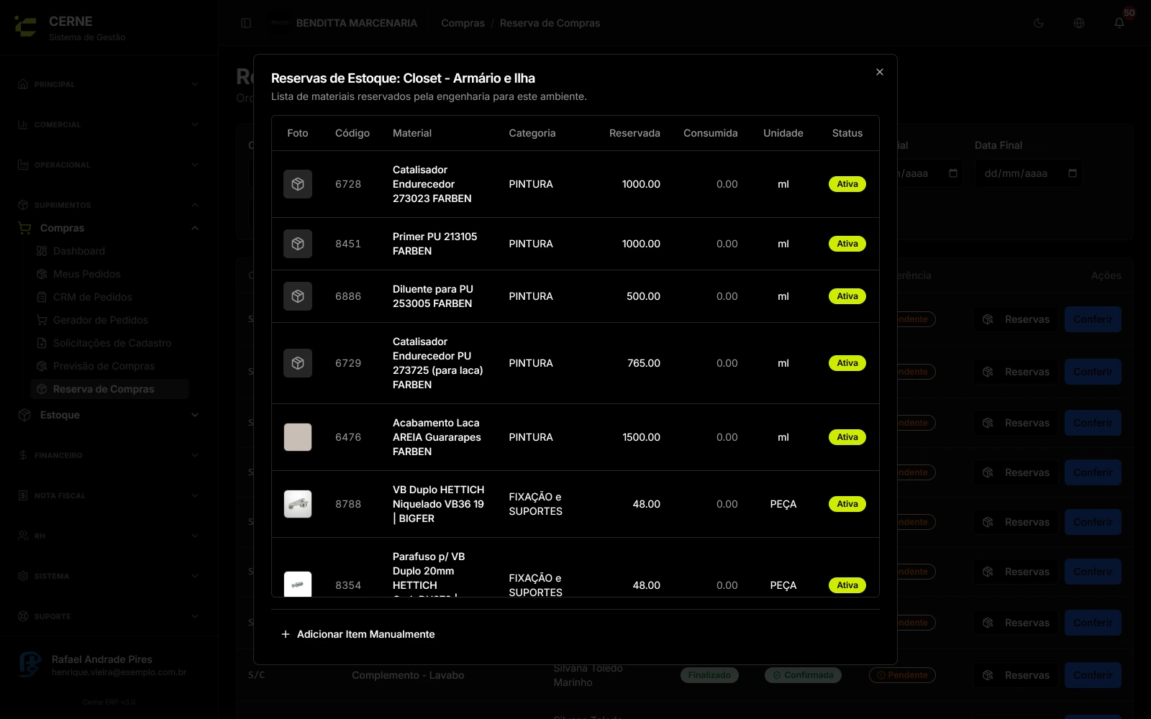Collapse the Suprimentos sidebar section
Viewport: 1151px width, 719px height.
click(x=109, y=205)
